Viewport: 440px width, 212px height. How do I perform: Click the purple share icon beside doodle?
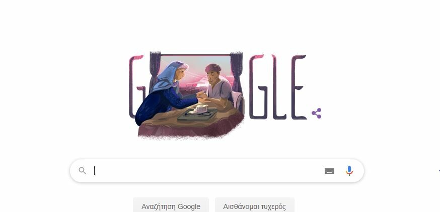pyautogui.click(x=316, y=114)
